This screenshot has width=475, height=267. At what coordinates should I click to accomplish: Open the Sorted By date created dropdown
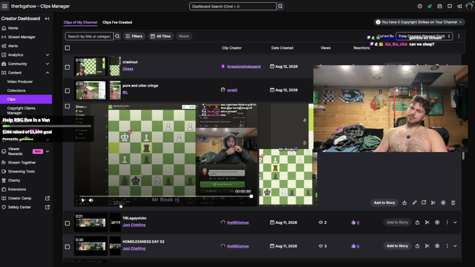(x=424, y=36)
